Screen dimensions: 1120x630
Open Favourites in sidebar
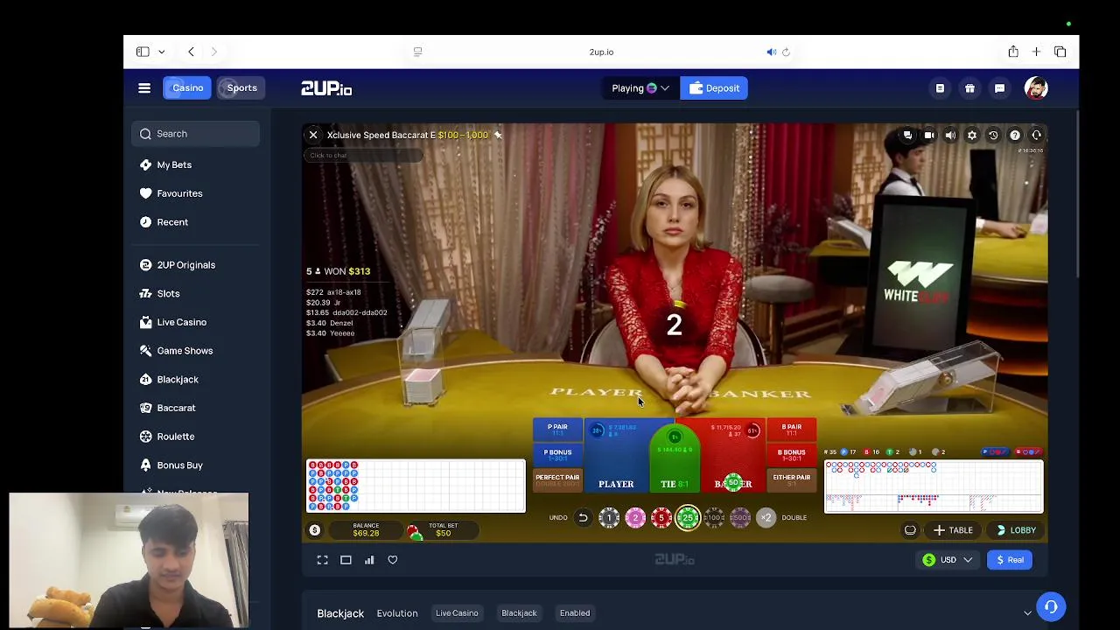point(179,193)
